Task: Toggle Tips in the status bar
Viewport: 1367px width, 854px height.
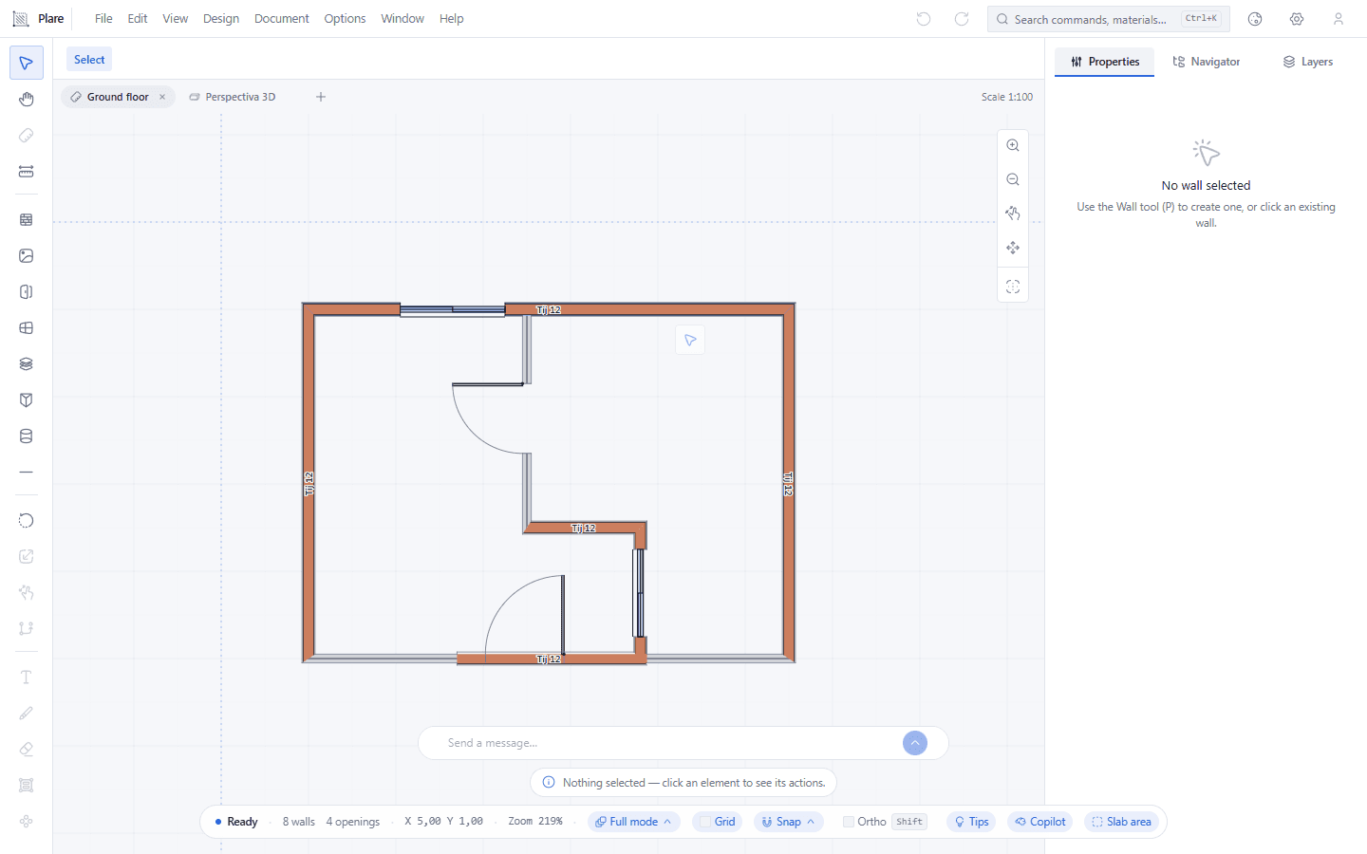Action: tap(971, 822)
